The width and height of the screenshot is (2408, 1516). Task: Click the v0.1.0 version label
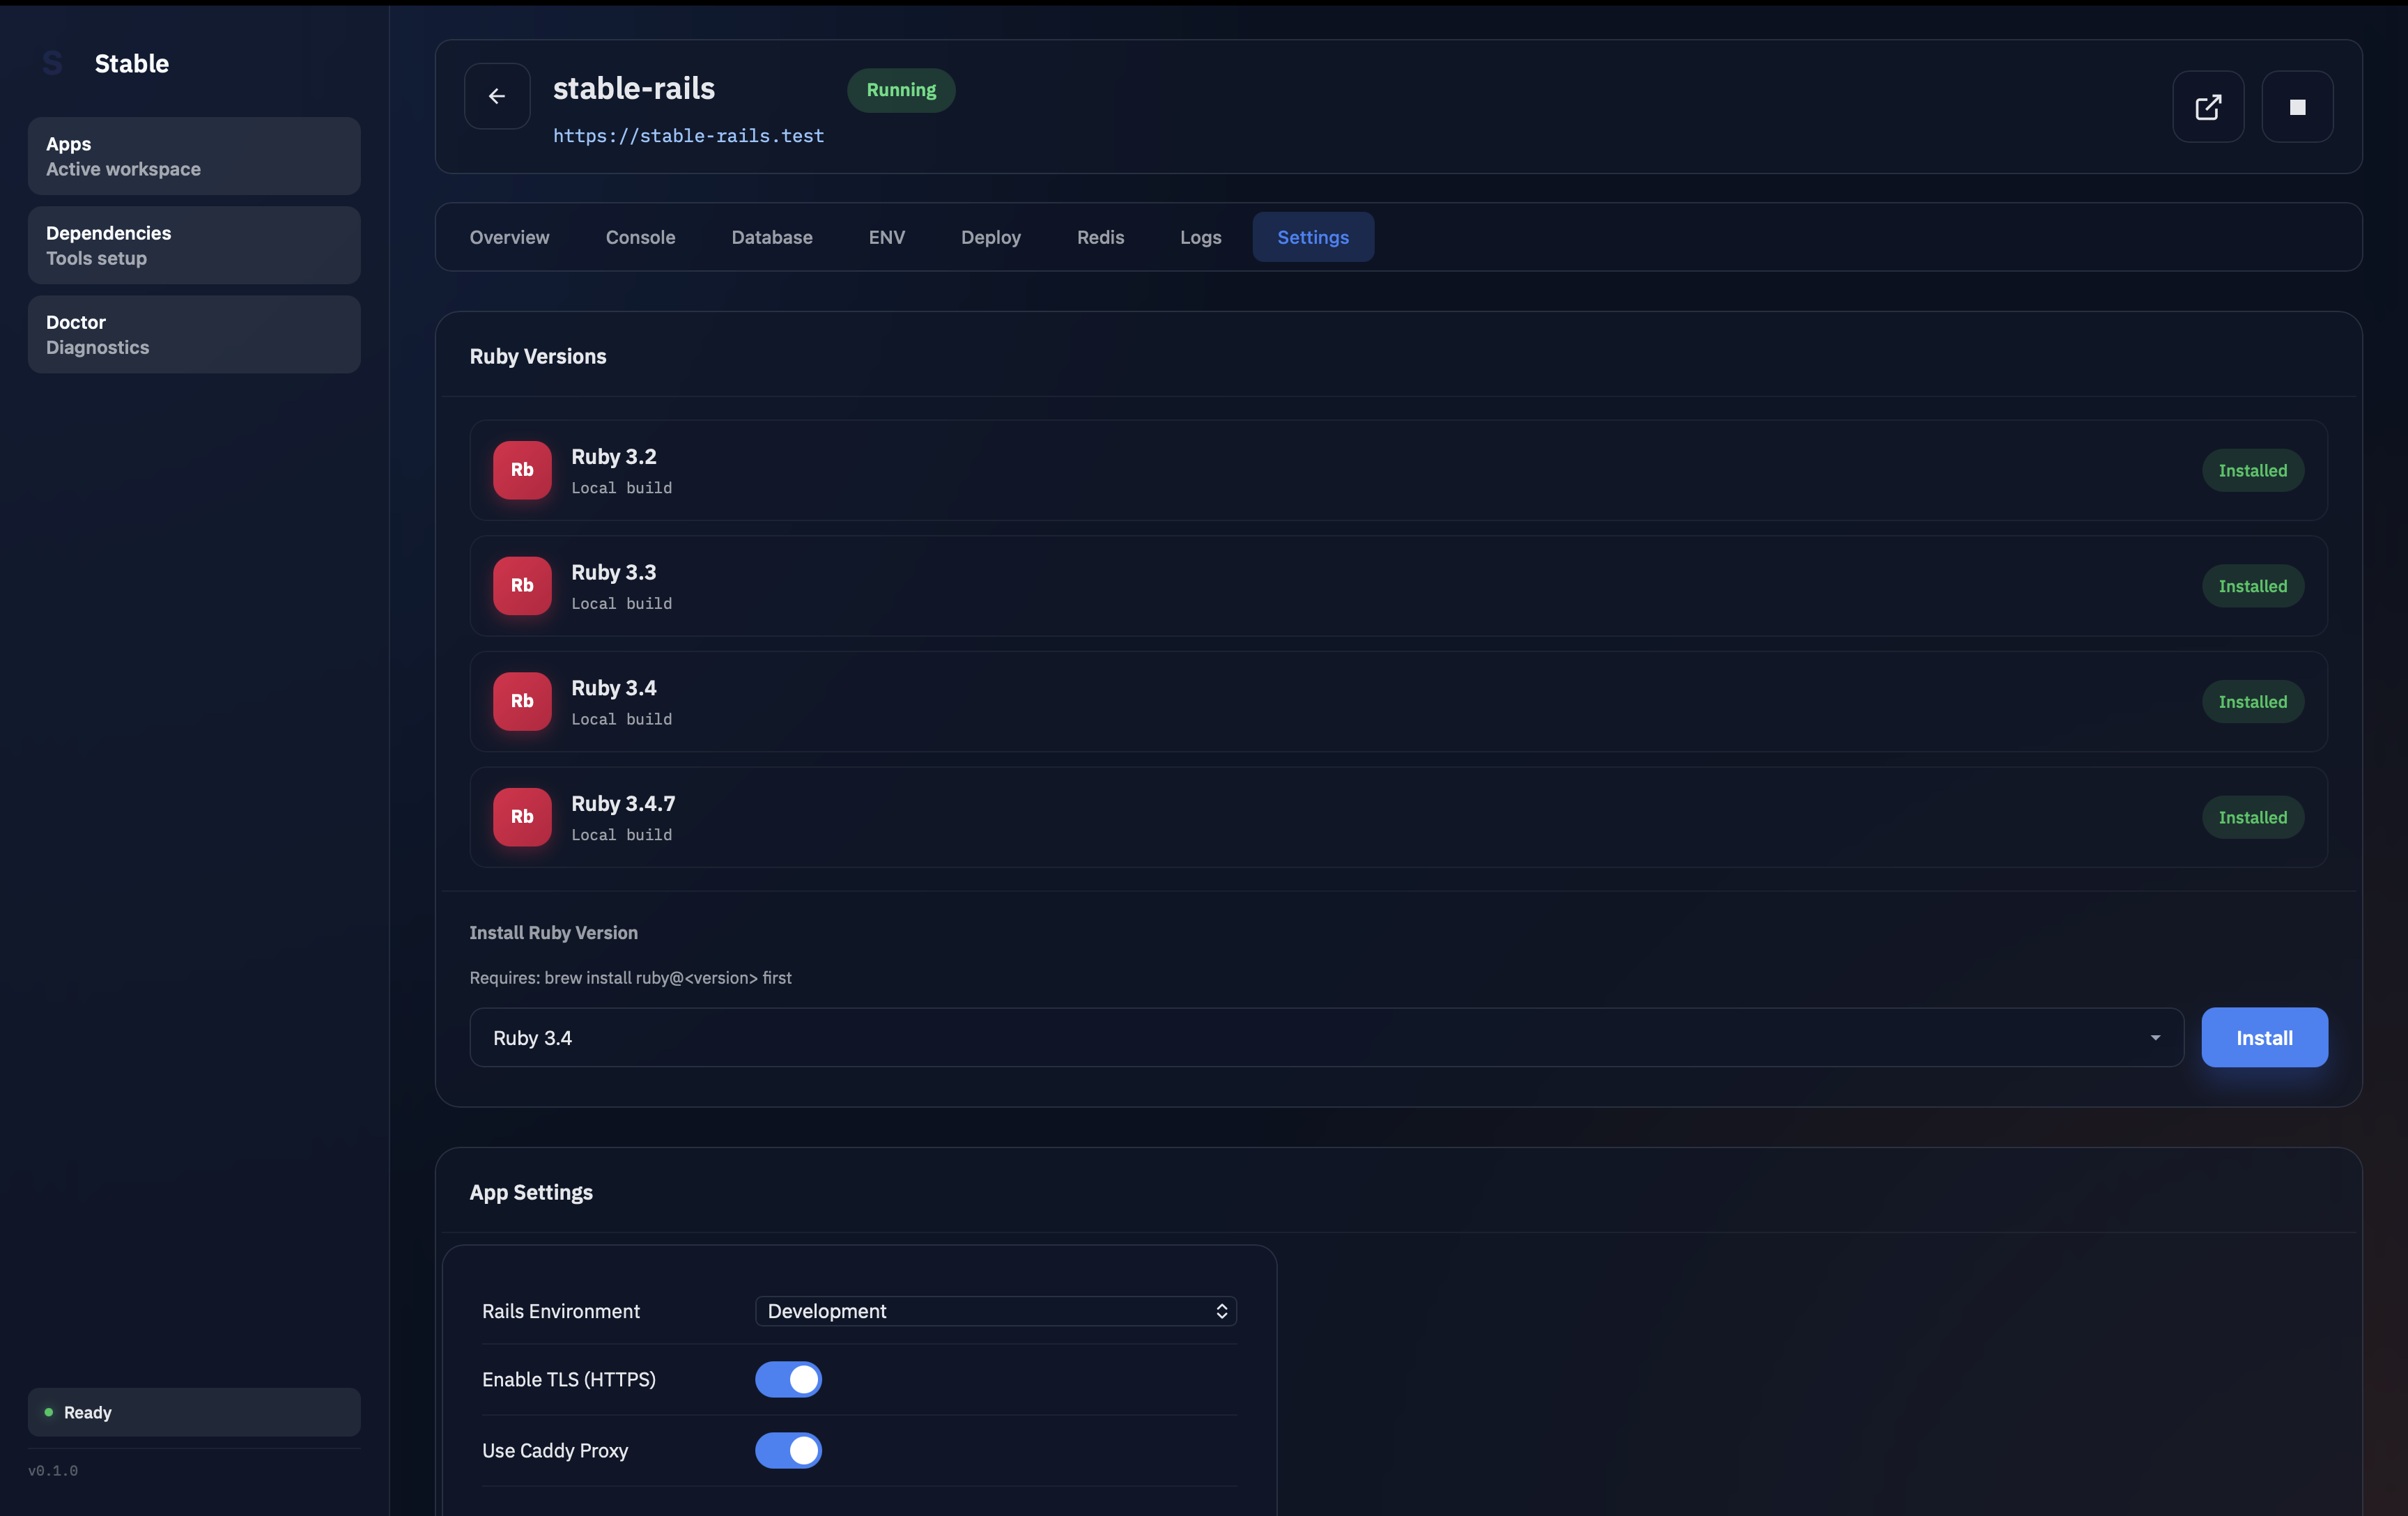click(53, 1470)
